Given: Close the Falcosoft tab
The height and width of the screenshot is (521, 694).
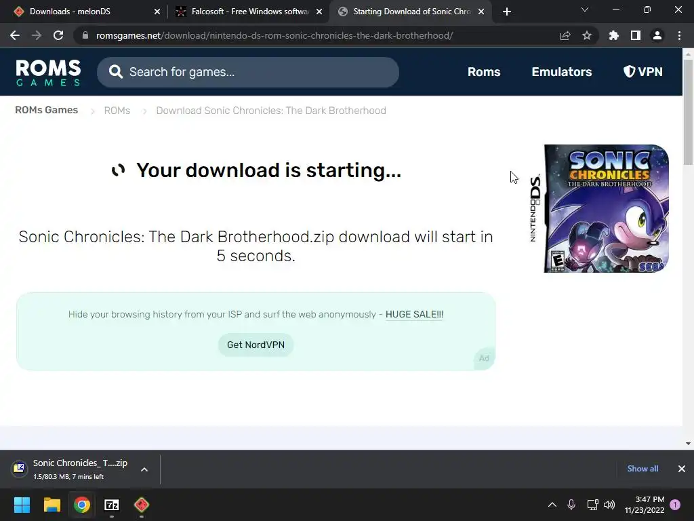Looking at the screenshot, I should [319, 12].
